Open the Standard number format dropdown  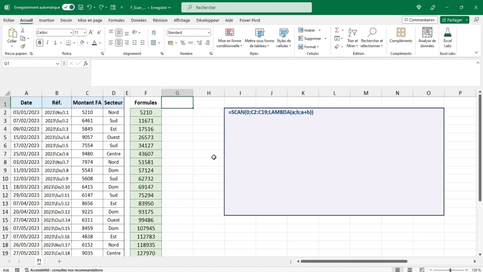209,32
